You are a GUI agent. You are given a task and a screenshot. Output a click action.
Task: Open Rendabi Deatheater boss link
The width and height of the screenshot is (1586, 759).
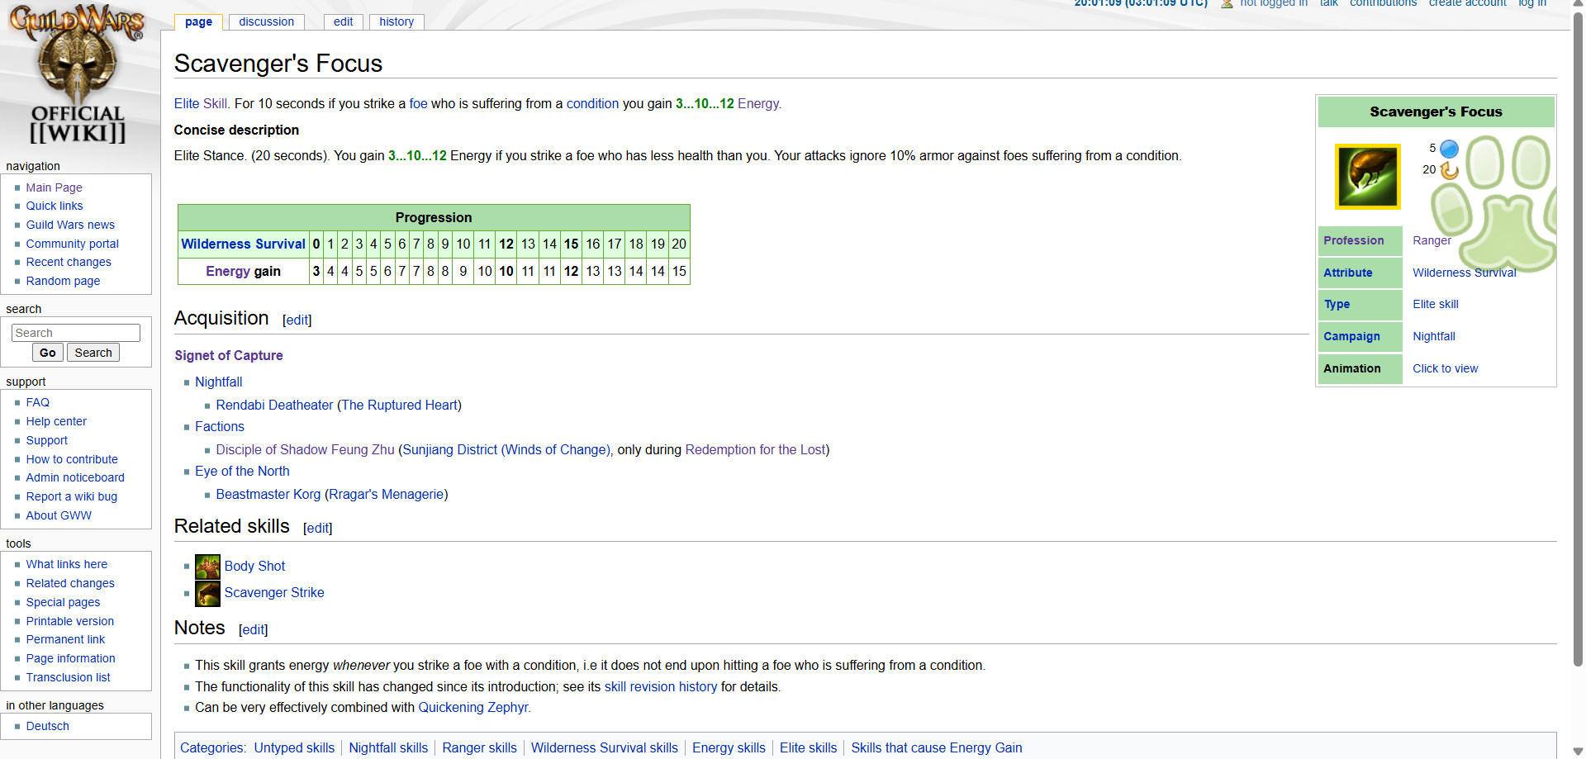tap(274, 405)
